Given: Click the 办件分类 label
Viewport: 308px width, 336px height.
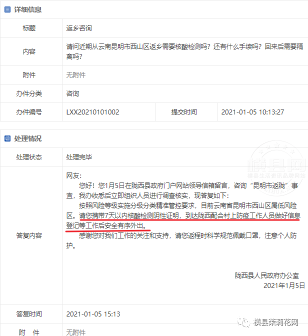Looking at the screenshot, I should pyautogui.click(x=29, y=93).
